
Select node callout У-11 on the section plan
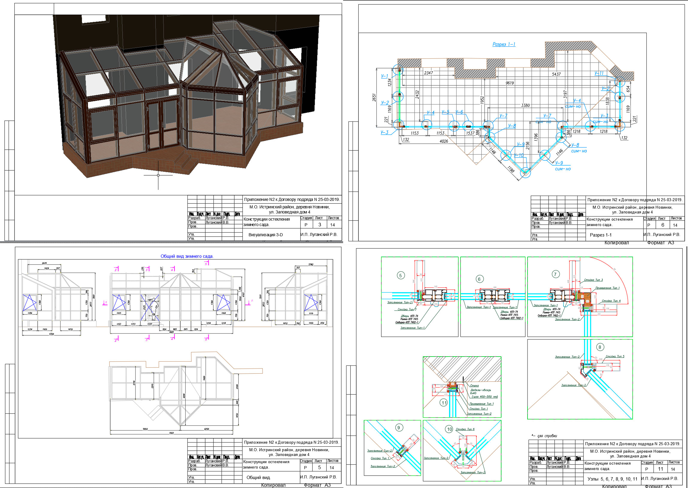coord(599,73)
